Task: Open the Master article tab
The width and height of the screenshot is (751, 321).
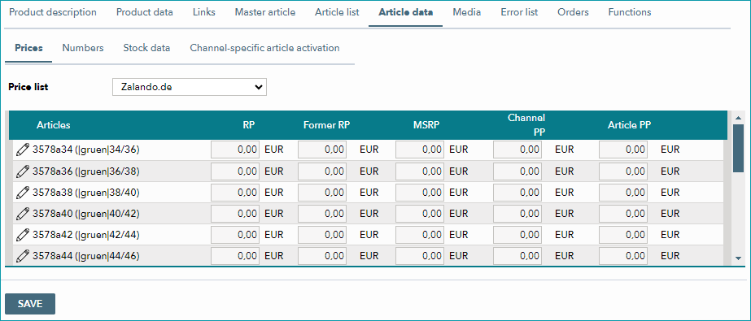Action: (x=265, y=12)
